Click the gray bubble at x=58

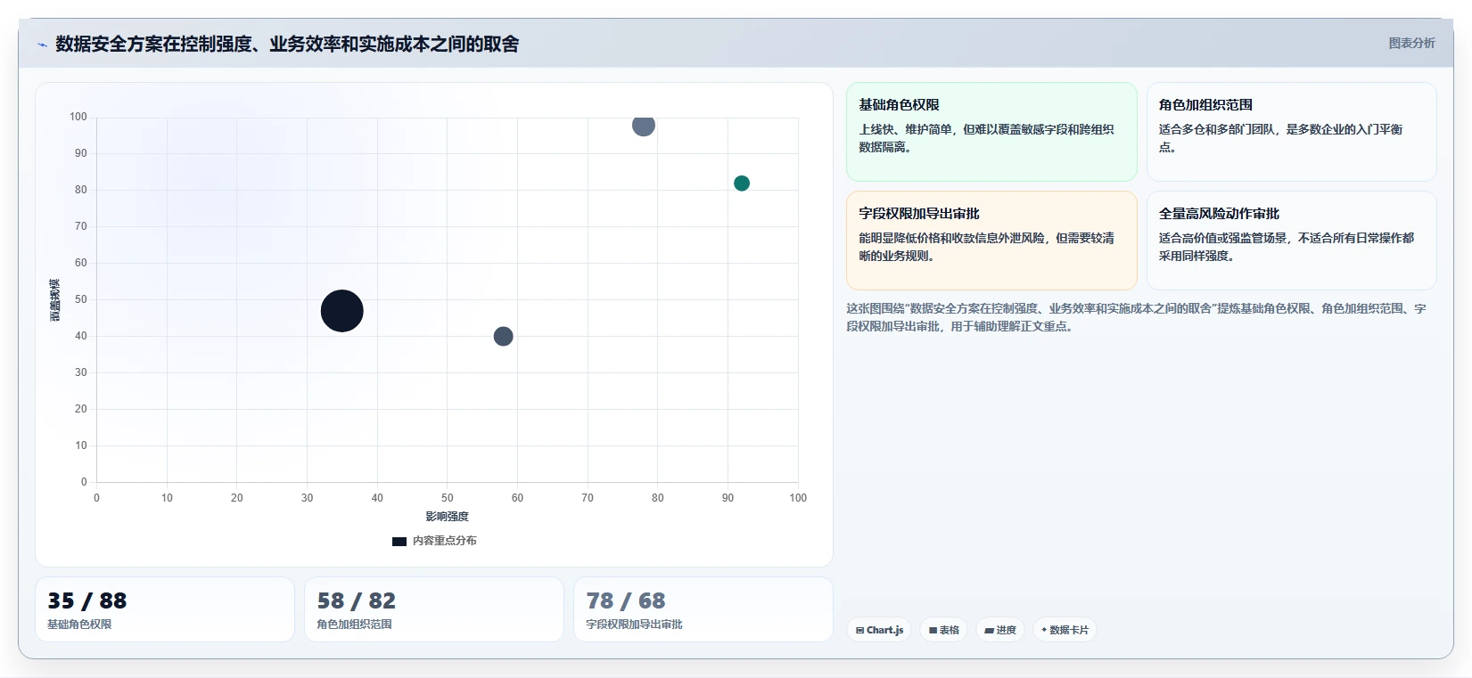[x=503, y=336]
